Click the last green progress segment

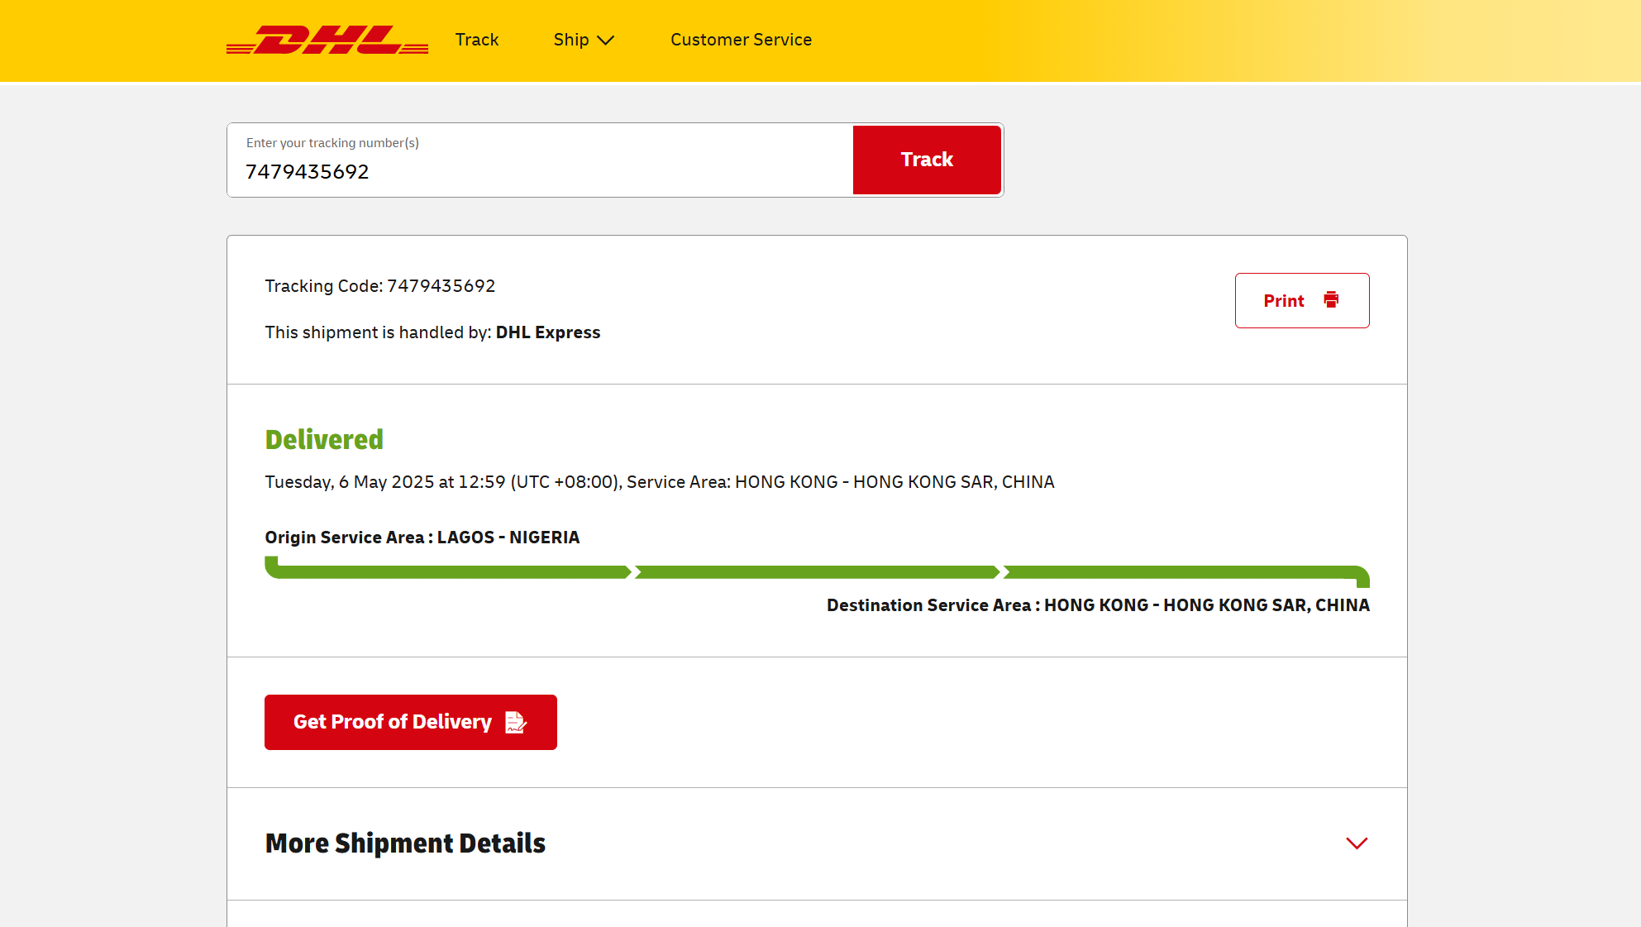(1186, 574)
